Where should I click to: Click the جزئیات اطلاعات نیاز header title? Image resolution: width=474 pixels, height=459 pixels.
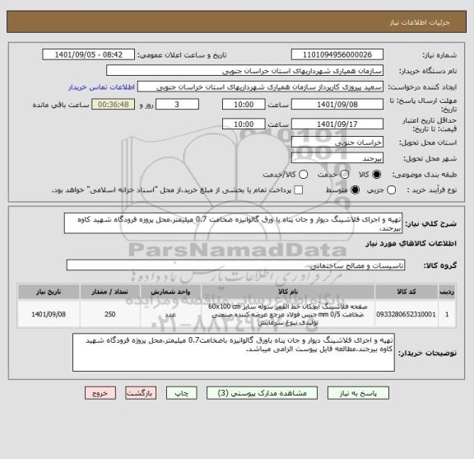point(420,22)
